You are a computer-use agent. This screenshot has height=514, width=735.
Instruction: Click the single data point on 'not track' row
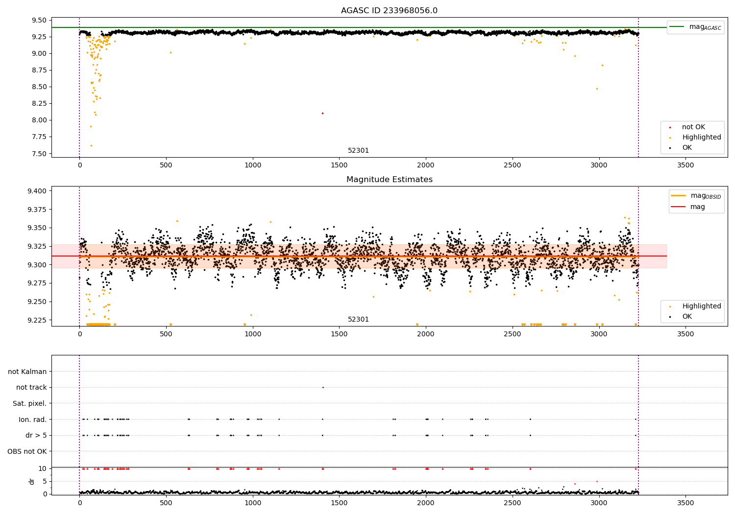pyautogui.click(x=323, y=387)
